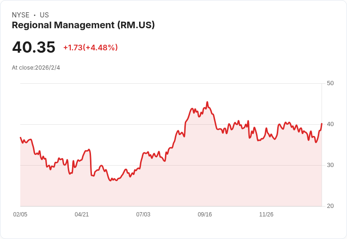347x239 pixels.
Task: Click the 02/05 date axis label
Action: coord(20,215)
